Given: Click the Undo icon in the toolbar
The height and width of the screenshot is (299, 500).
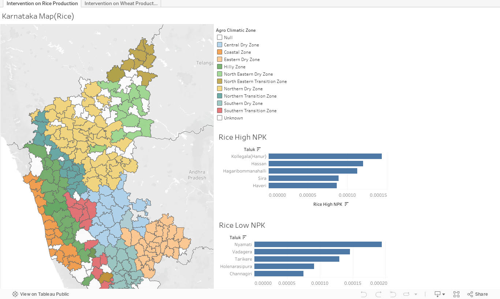Looking at the screenshot, I should [x=363, y=294].
